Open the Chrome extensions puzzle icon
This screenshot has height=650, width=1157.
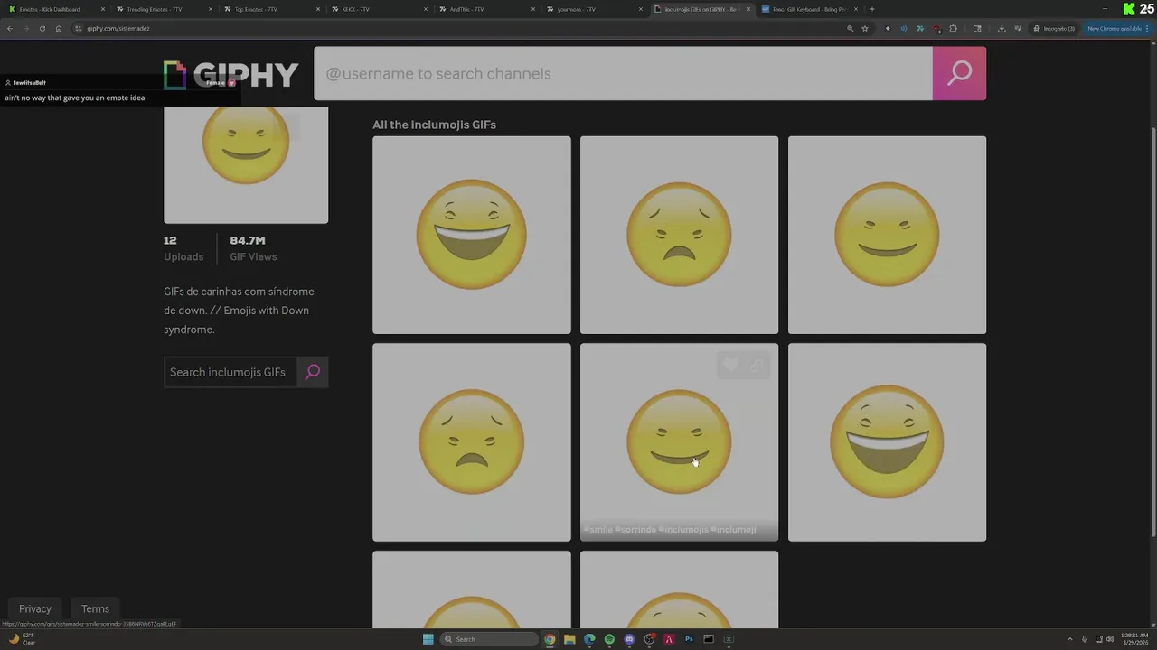click(x=953, y=28)
